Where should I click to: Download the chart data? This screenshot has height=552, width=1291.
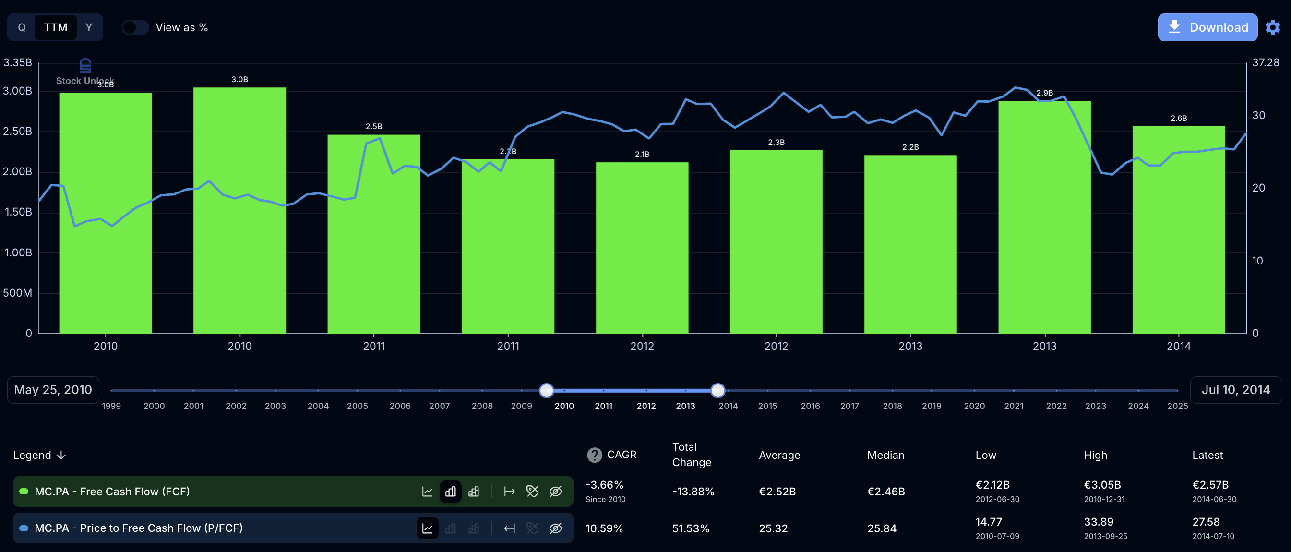point(1207,27)
